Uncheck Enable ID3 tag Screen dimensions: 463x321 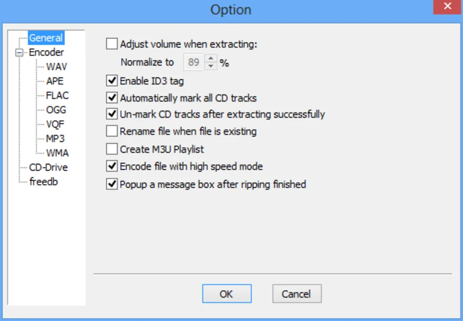click(112, 81)
